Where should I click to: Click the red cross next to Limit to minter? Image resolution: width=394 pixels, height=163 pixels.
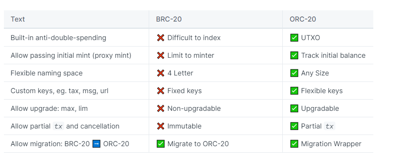coord(160,55)
